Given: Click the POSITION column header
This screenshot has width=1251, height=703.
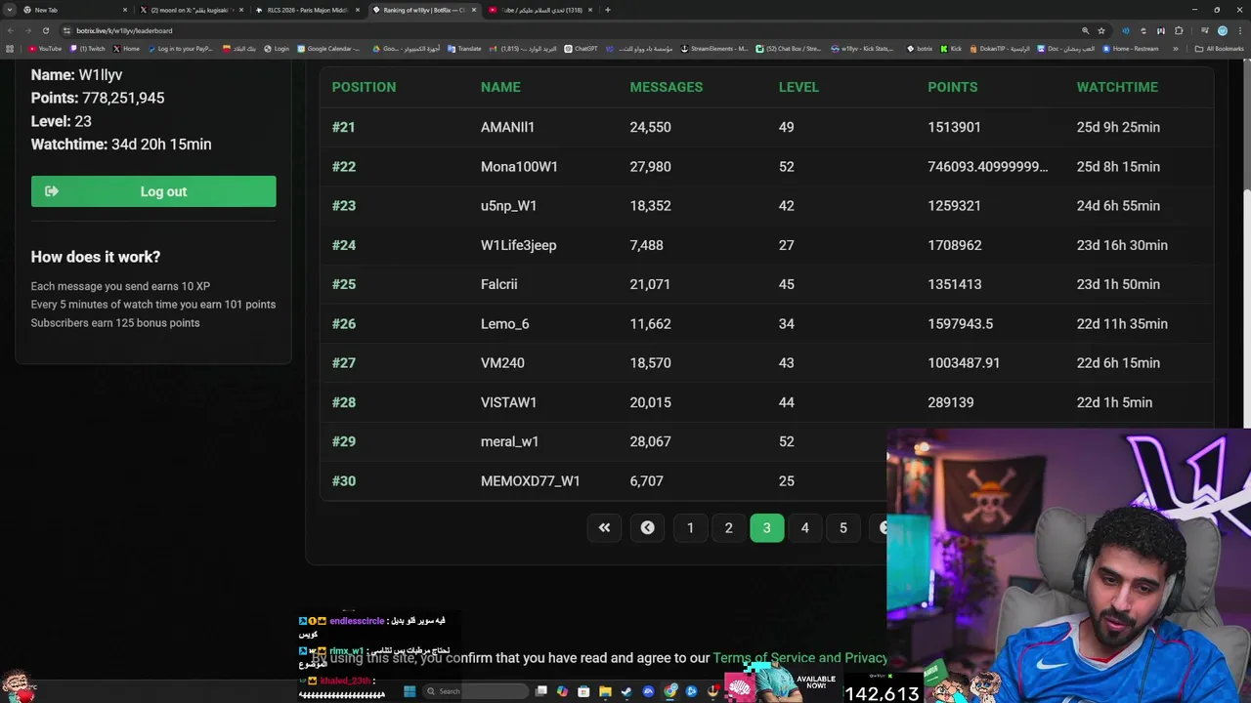Looking at the screenshot, I should 364,87.
